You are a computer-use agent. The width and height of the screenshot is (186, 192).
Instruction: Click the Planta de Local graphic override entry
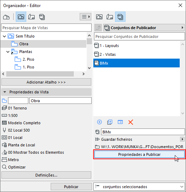pos(19,145)
